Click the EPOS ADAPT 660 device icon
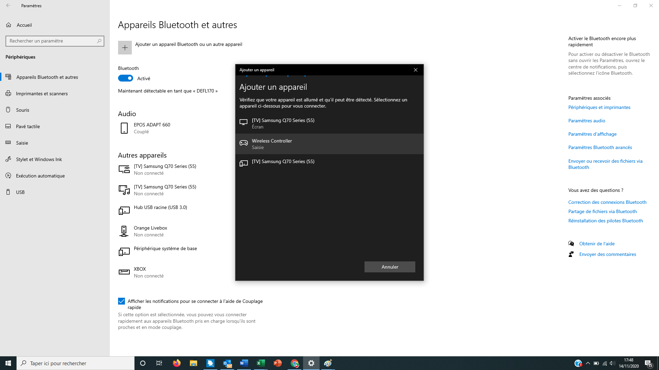 click(124, 128)
